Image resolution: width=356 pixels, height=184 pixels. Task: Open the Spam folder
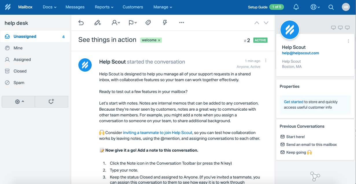tap(35, 83)
